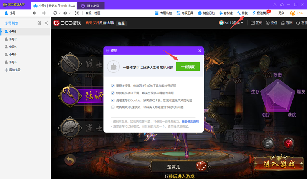The height and width of the screenshot is (179, 307).
Task: Open 充值 recharge
Action: 272,23
